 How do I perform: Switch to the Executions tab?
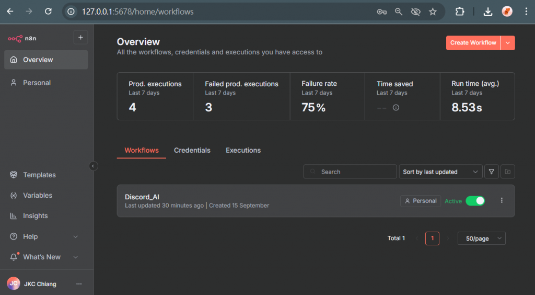tap(243, 150)
